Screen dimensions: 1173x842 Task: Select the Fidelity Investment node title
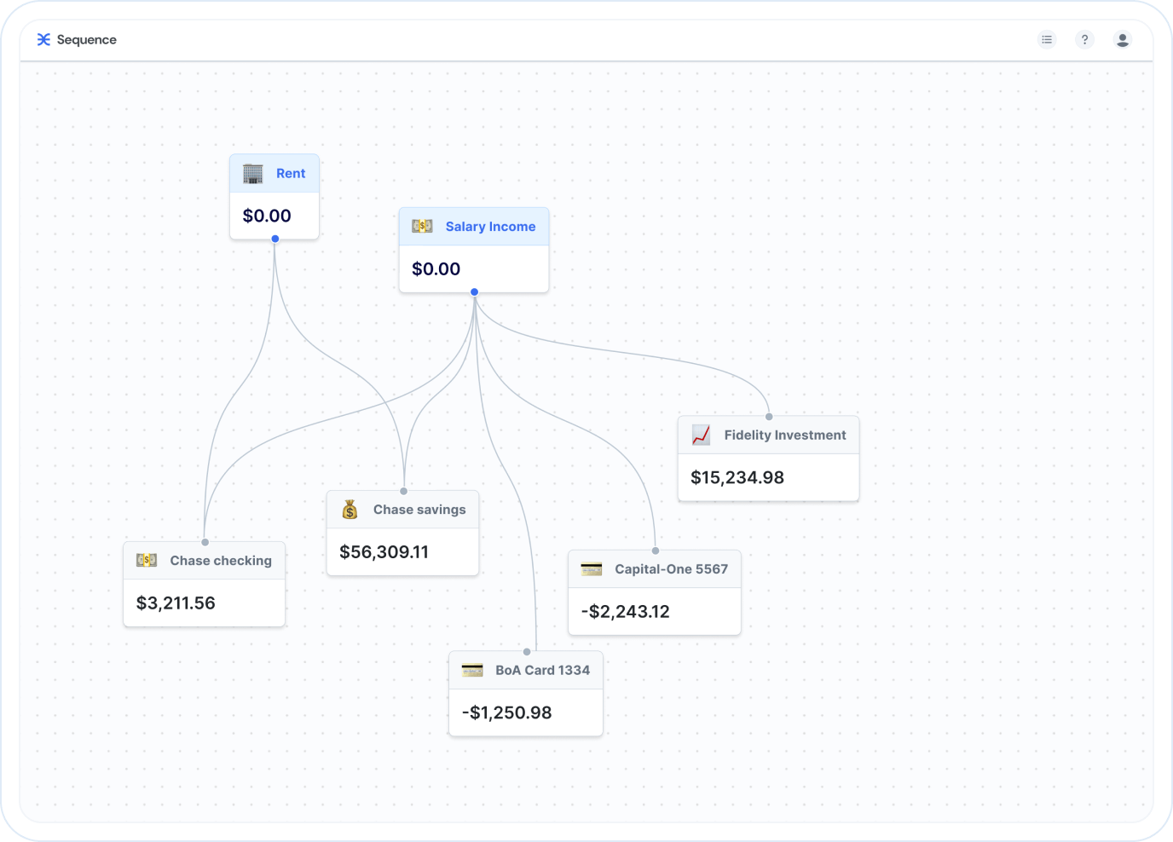tap(785, 435)
